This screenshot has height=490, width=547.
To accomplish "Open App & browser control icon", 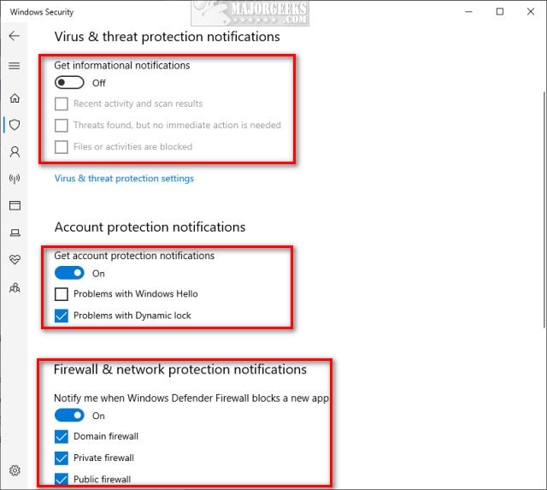I will coord(15,206).
